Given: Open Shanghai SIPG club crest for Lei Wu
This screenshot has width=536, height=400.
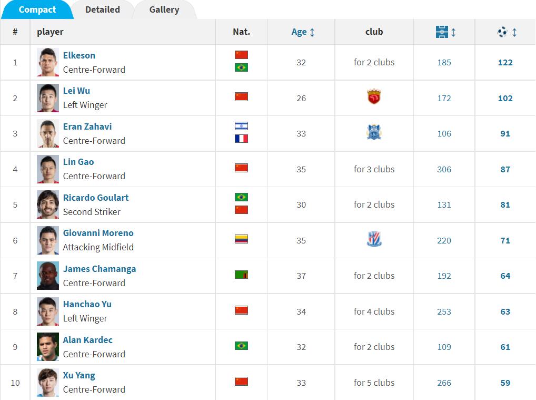Looking at the screenshot, I should coord(374,97).
